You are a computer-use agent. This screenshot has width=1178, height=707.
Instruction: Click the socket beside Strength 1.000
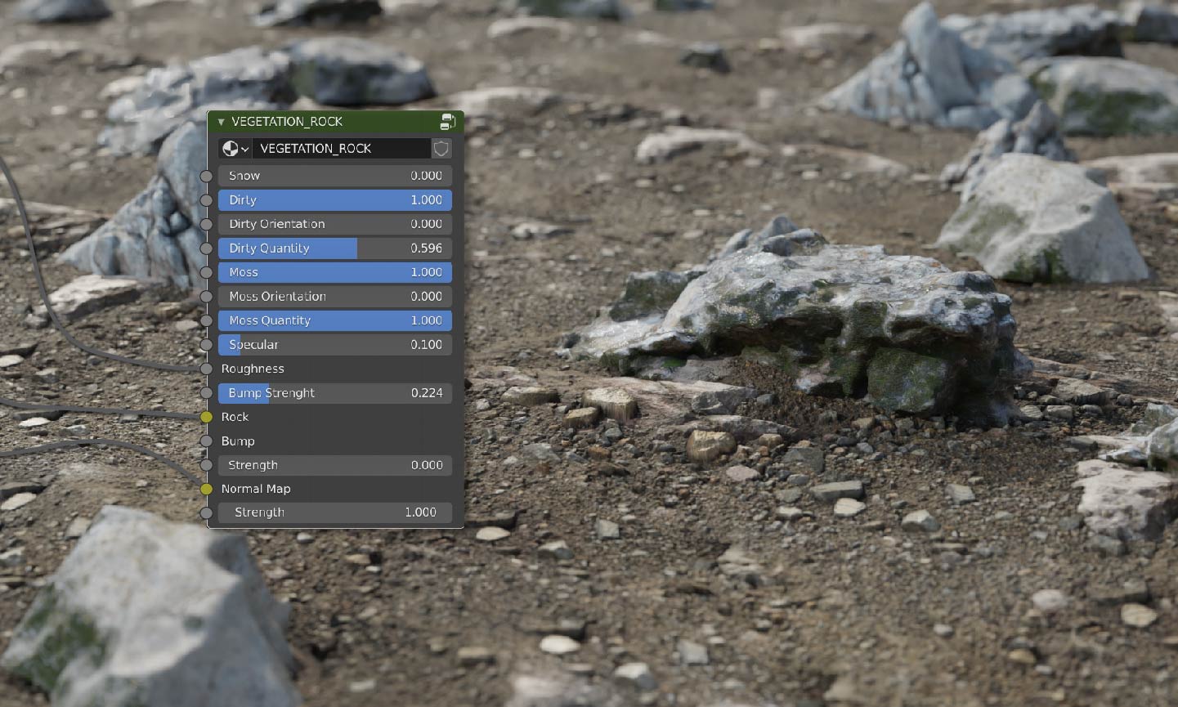point(207,512)
